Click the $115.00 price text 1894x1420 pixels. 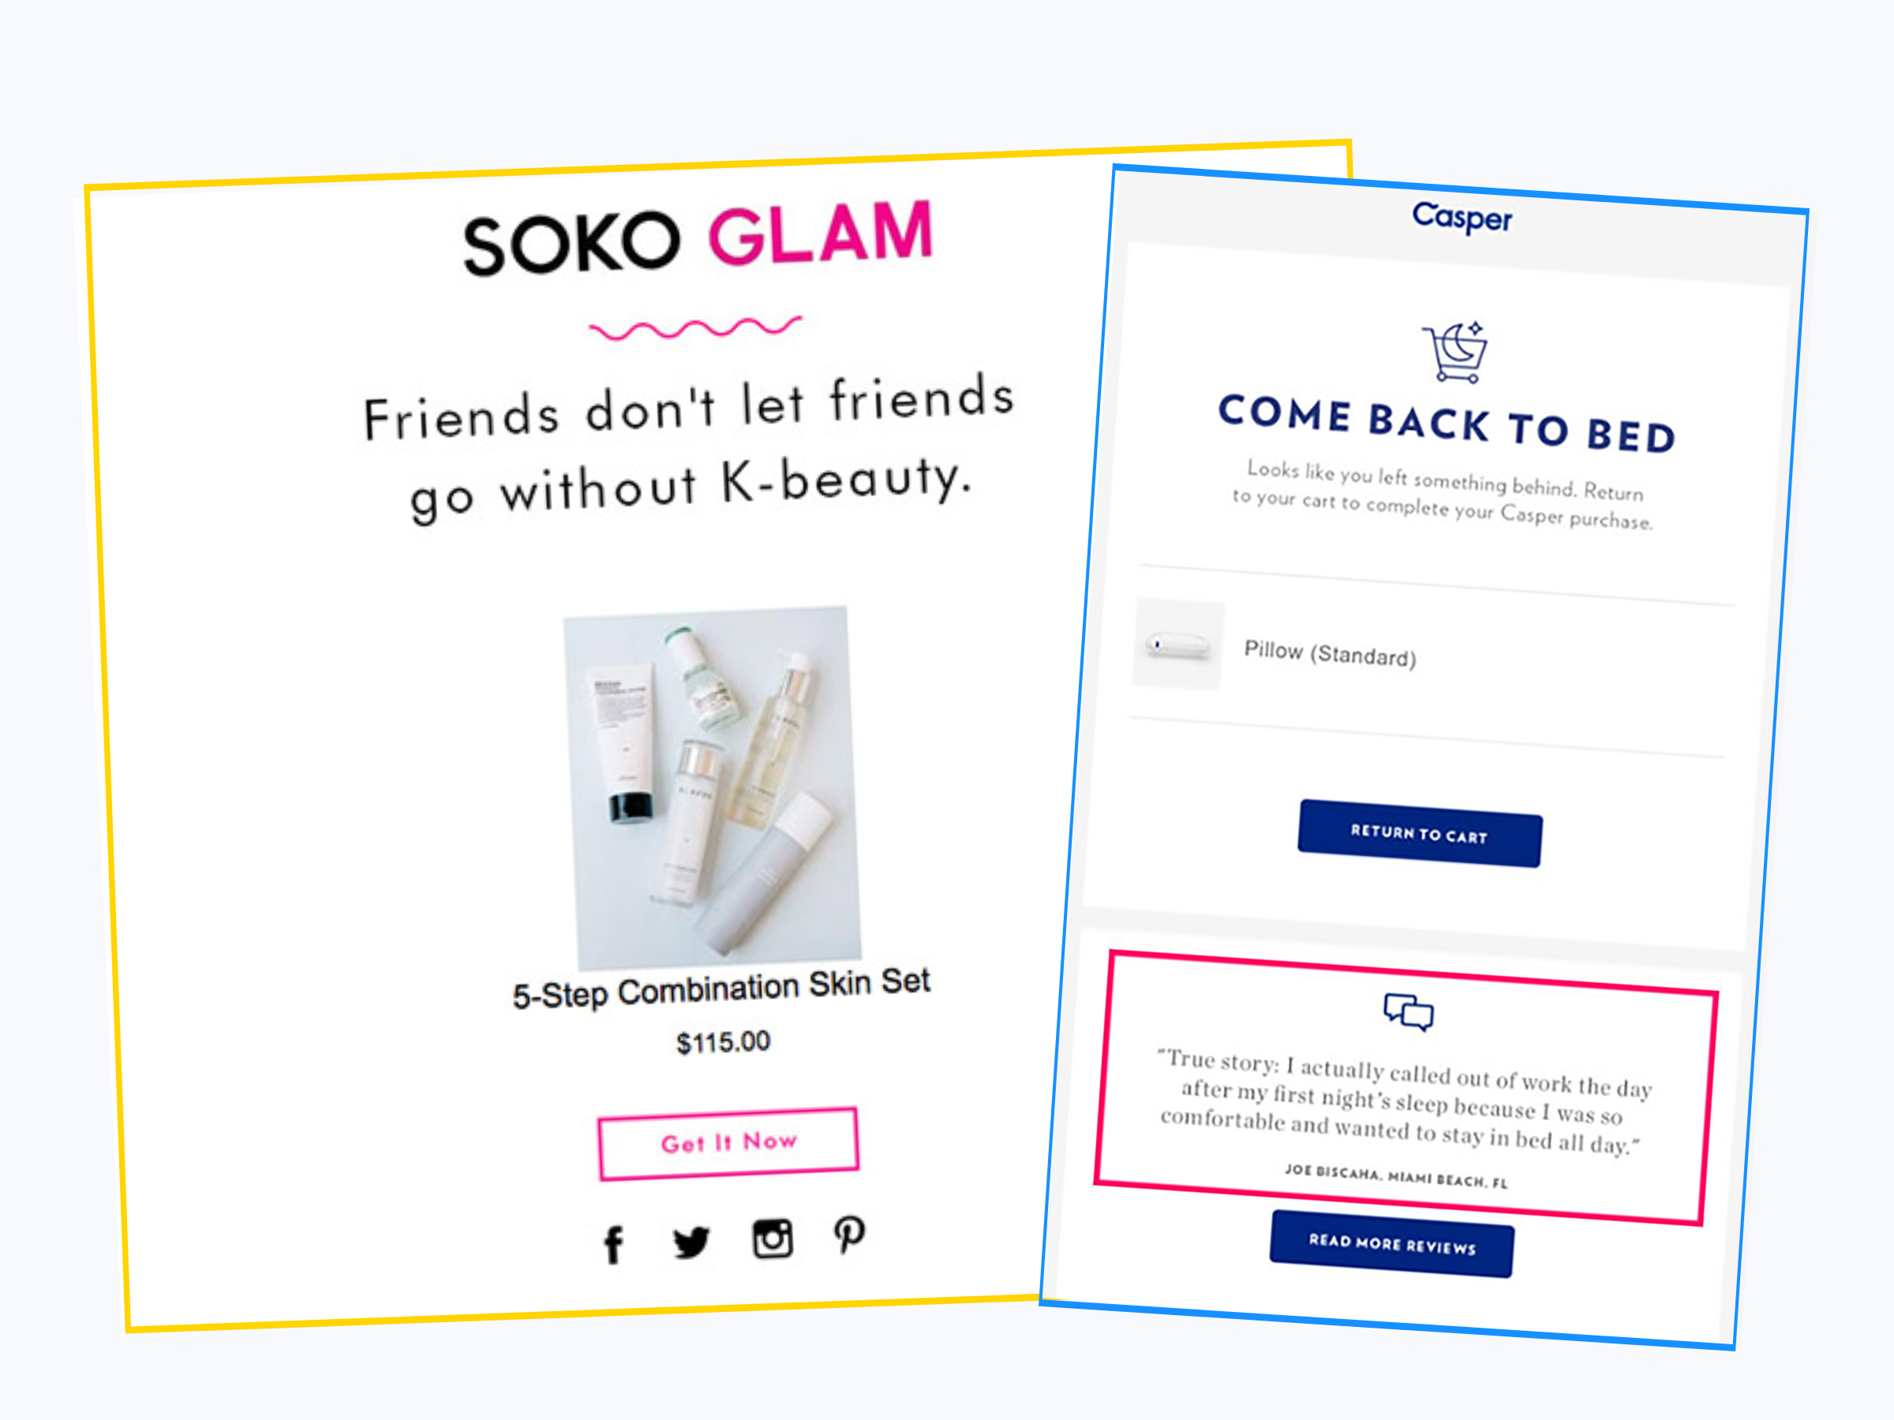(x=724, y=1043)
